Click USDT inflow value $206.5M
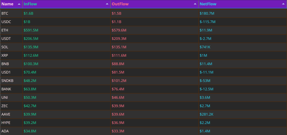Screen dimensions: 287x135 [x=31, y=39]
